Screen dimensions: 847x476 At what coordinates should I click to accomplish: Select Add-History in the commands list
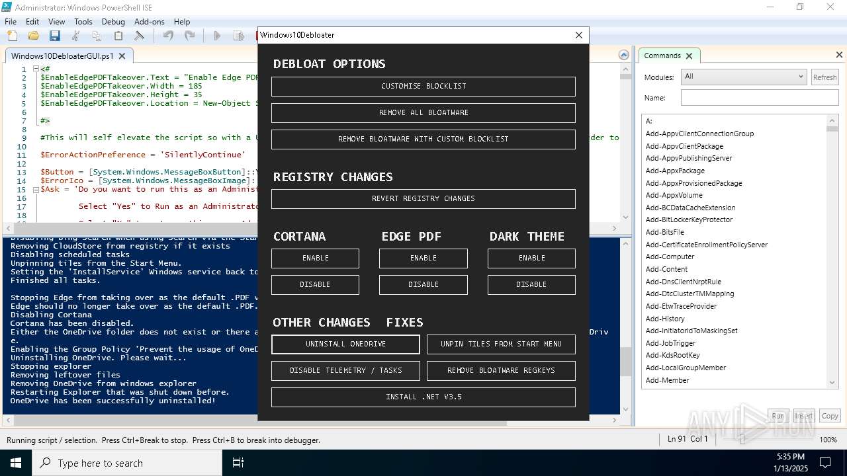click(x=665, y=319)
